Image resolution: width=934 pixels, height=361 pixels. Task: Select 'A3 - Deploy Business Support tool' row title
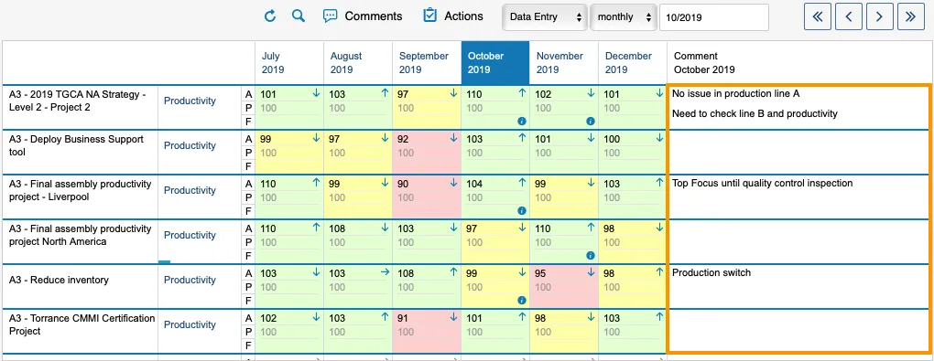pos(76,145)
